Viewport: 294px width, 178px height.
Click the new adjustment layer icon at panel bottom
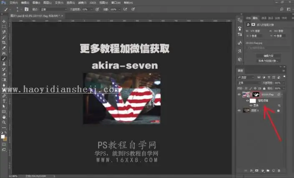262,171
